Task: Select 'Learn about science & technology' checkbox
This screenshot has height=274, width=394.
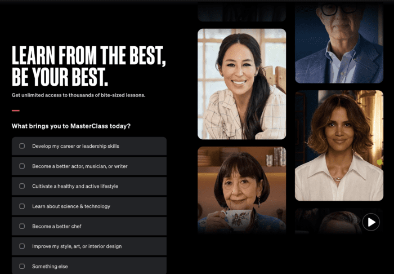Action: pyautogui.click(x=22, y=206)
